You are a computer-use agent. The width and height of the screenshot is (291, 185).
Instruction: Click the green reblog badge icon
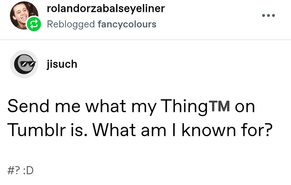(x=34, y=24)
